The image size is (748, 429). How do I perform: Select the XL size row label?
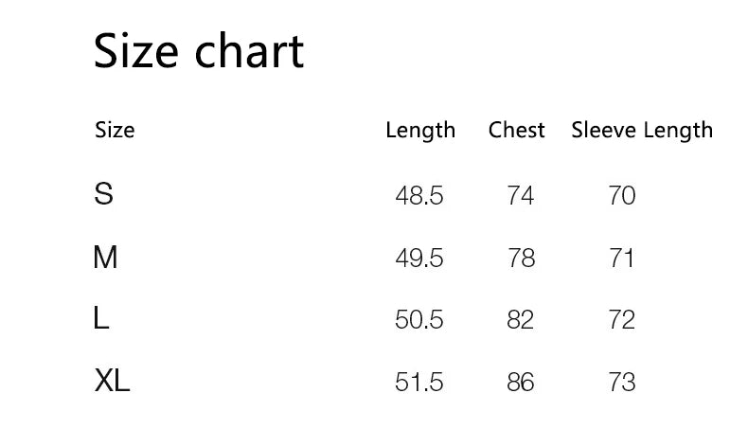pyautogui.click(x=112, y=382)
